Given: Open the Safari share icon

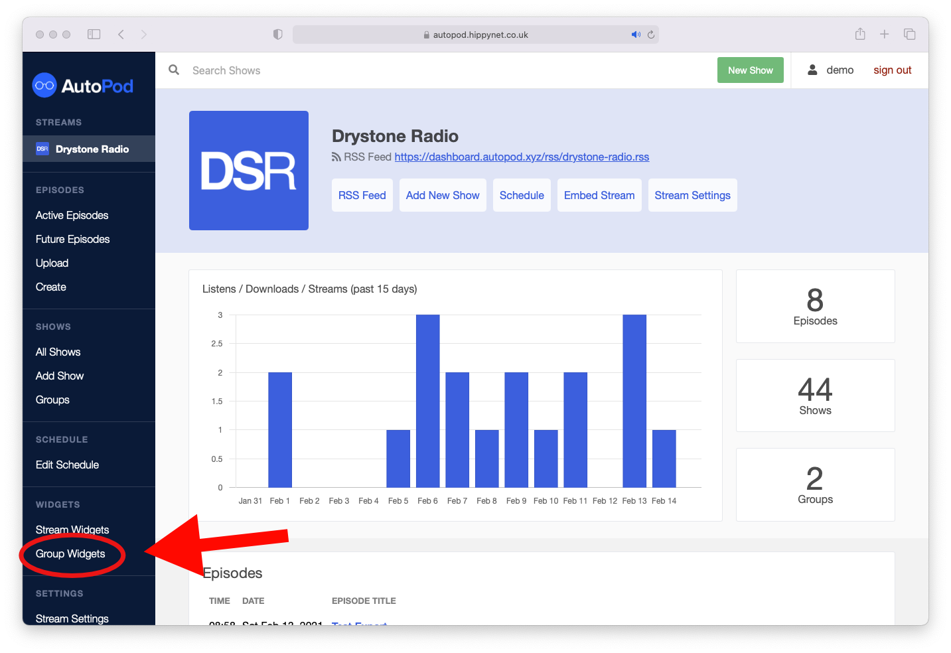Looking at the screenshot, I should click(x=860, y=34).
